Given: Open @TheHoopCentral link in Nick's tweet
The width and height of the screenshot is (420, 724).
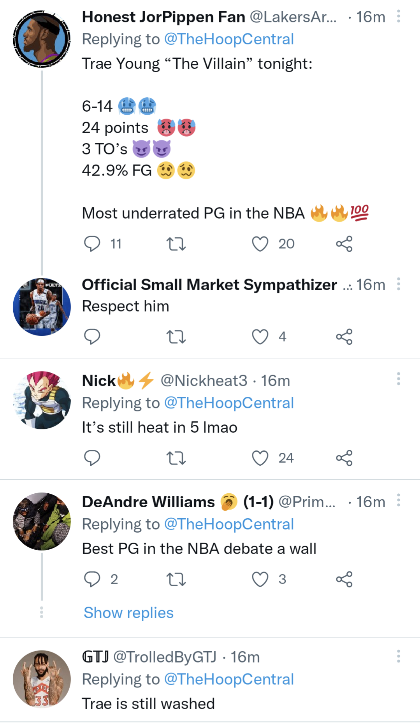Looking at the screenshot, I should pyautogui.click(x=229, y=403).
